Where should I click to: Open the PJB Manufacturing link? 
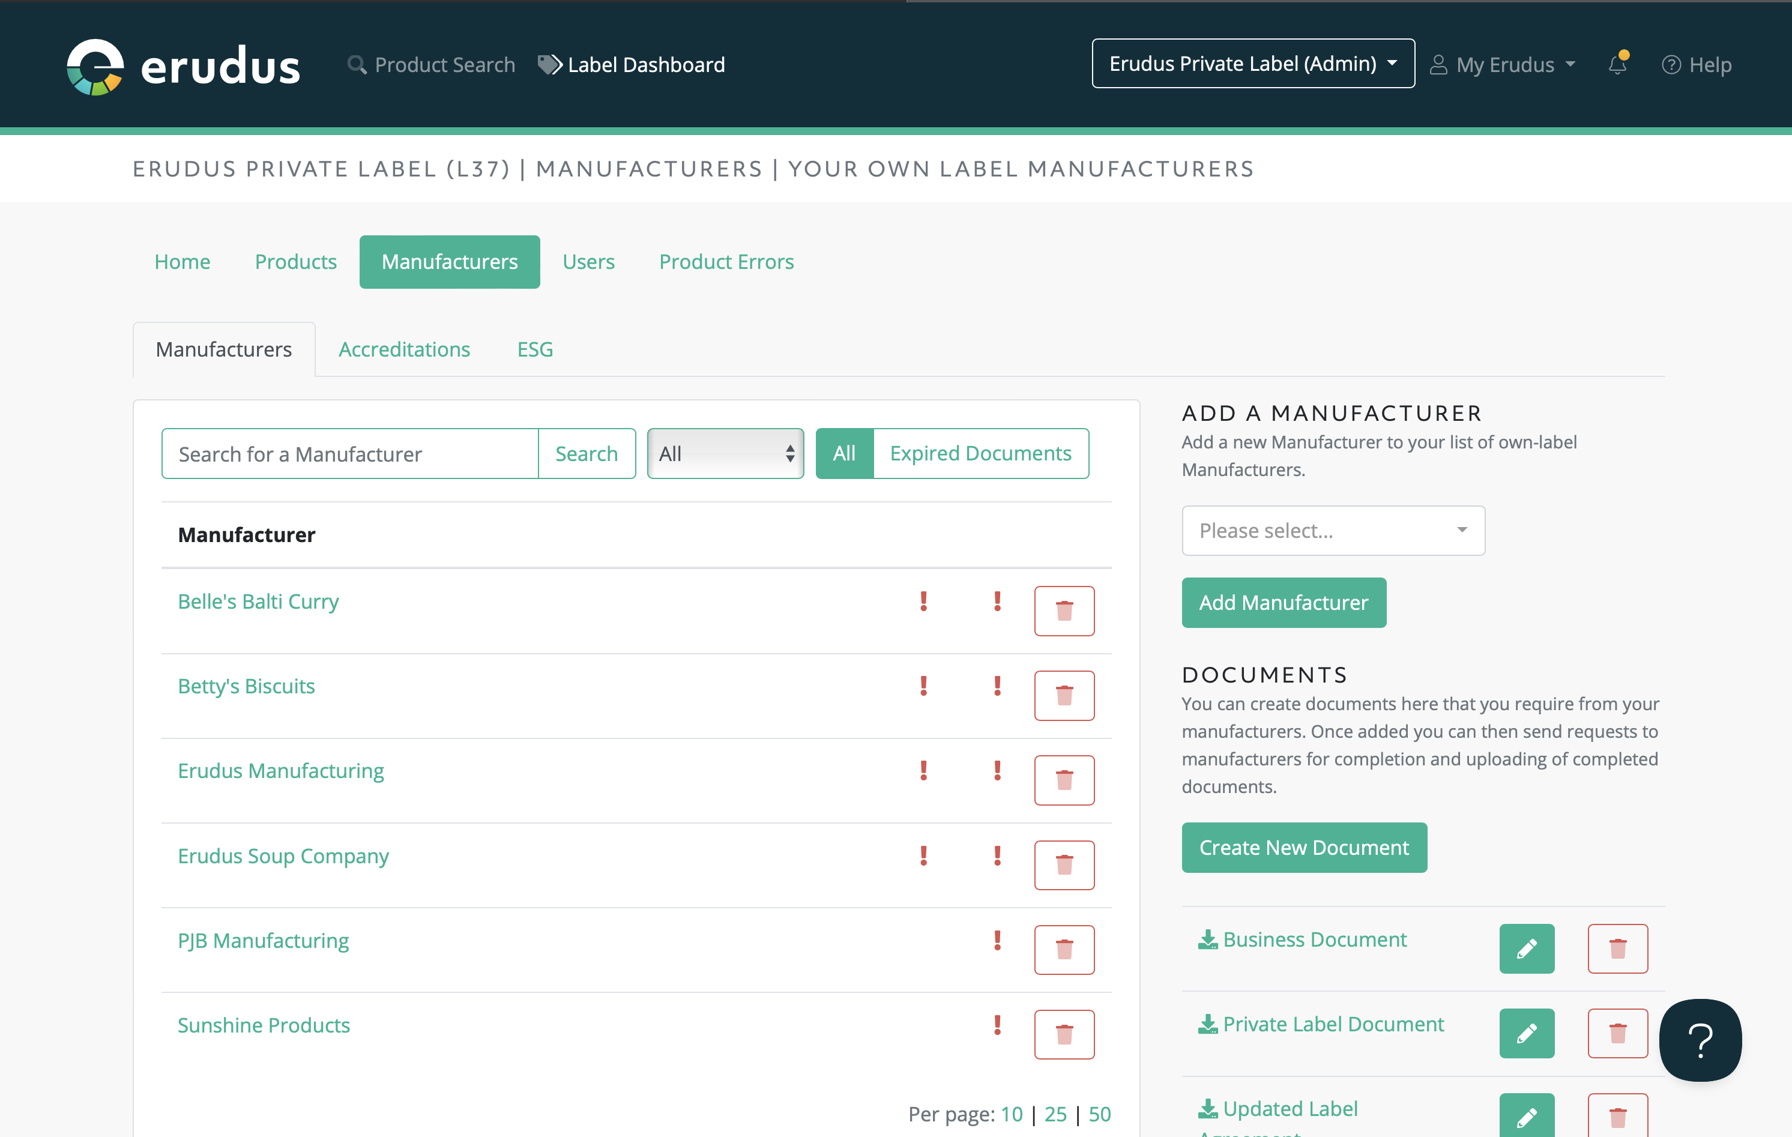pos(263,941)
